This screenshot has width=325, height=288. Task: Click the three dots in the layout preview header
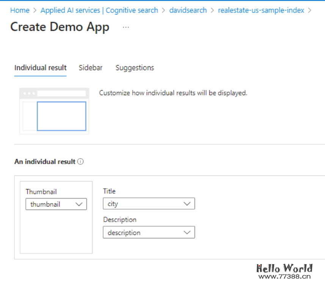29,93
